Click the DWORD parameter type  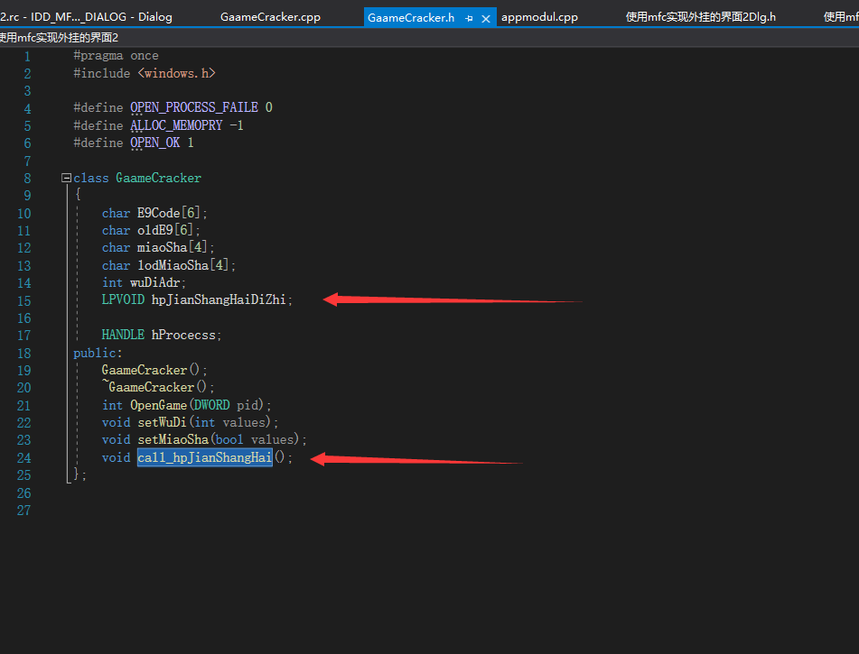click(x=212, y=406)
